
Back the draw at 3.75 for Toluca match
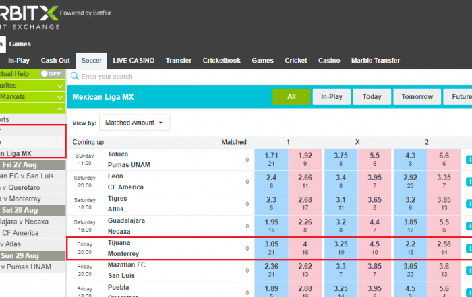click(x=341, y=160)
